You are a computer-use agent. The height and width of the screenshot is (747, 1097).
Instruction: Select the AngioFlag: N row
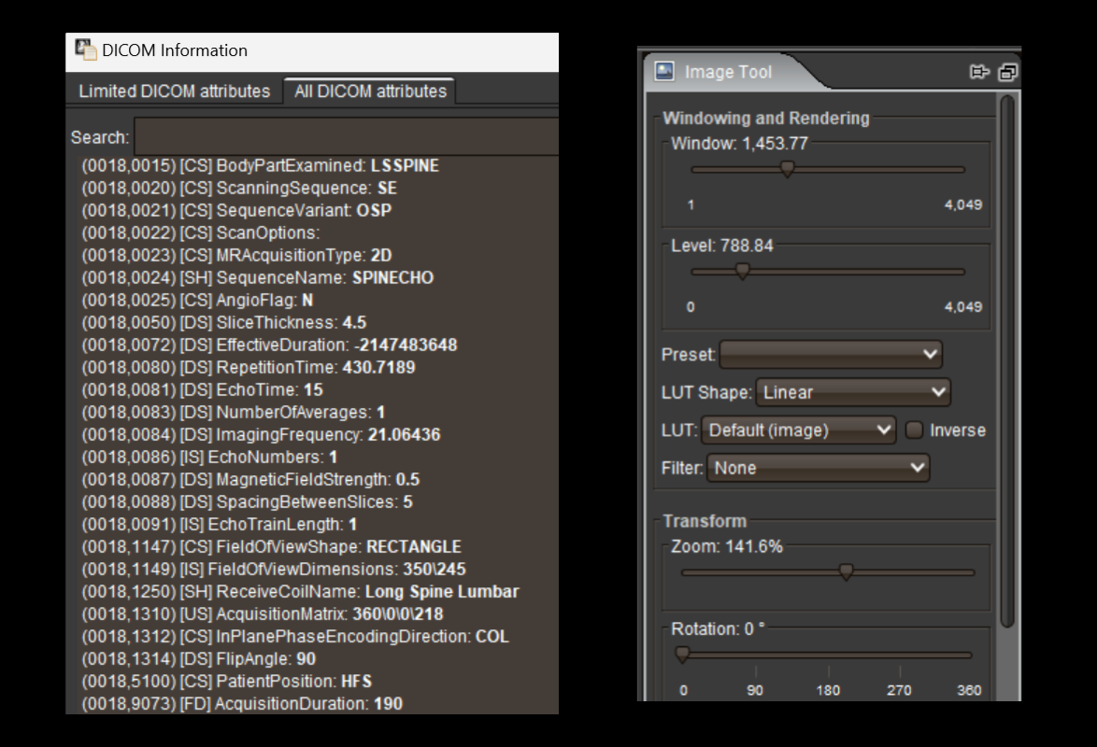[197, 300]
